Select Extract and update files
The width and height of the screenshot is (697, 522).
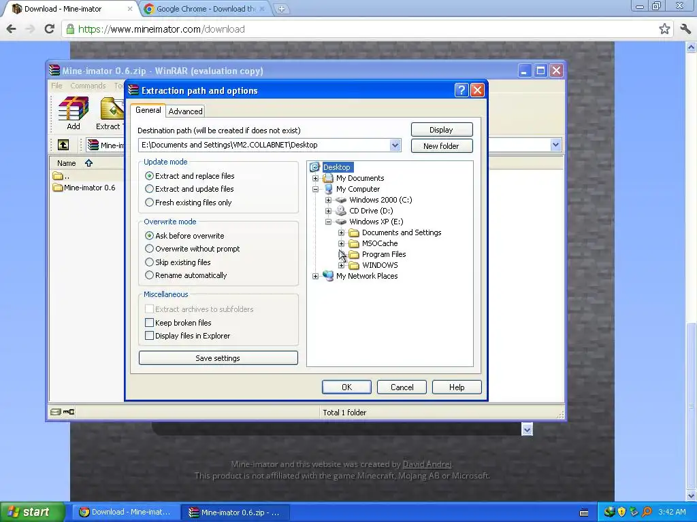(x=189, y=189)
